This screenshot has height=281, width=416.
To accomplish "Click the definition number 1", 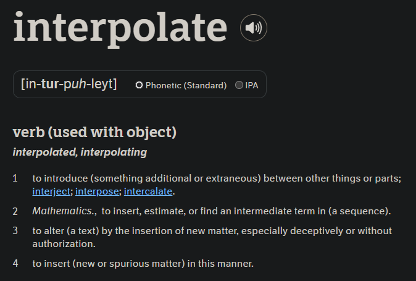I will tap(15, 178).
